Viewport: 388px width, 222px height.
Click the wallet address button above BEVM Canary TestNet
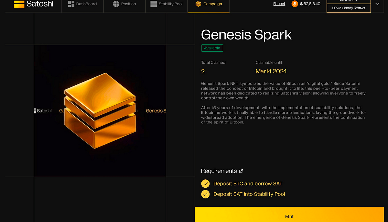click(349, 2)
